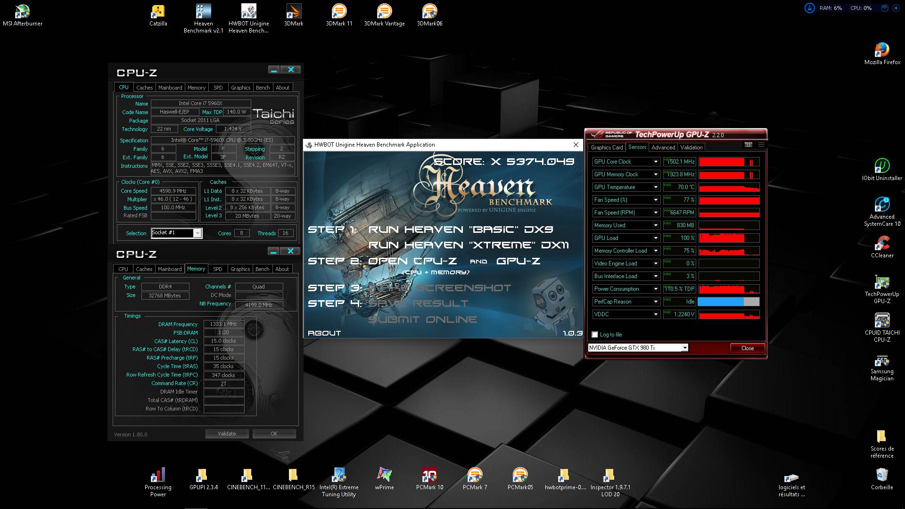Open Caches tab in lower CPU-Z window
905x509 pixels.
pos(144,269)
